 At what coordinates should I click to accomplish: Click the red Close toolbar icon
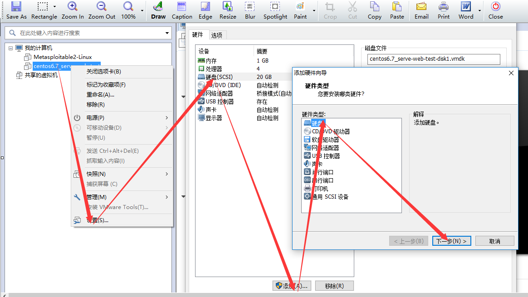coord(495,10)
